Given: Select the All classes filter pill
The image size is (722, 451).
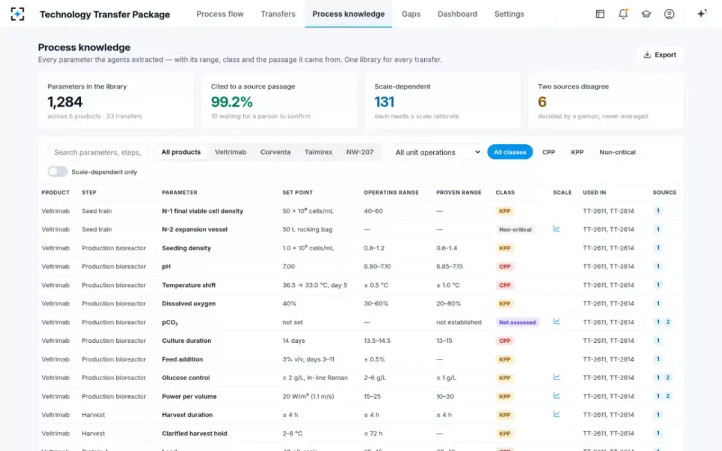Looking at the screenshot, I should [x=510, y=152].
